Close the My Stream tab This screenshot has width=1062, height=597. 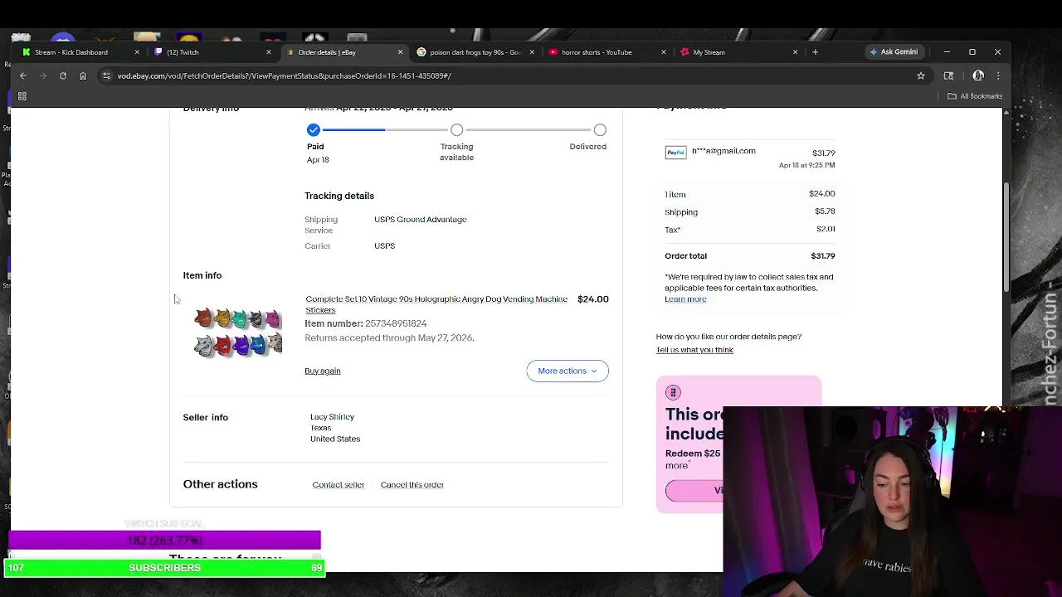[795, 52]
